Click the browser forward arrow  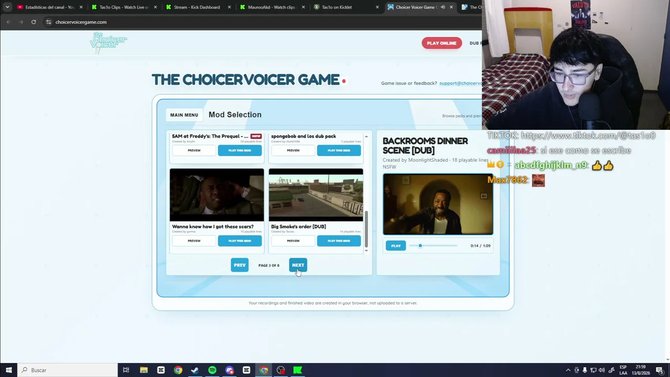tap(21, 22)
